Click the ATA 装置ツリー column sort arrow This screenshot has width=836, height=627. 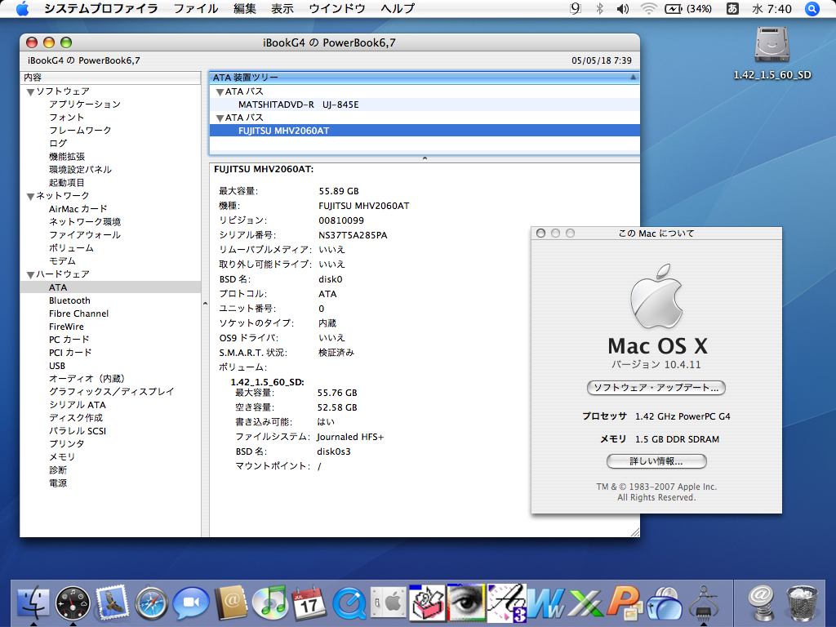click(633, 78)
